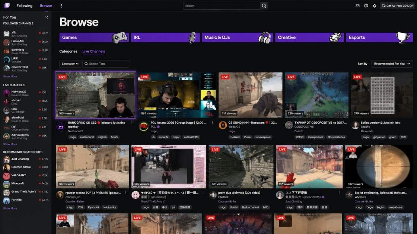
Task: Open the Creative category banner
Action: point(309,38)
